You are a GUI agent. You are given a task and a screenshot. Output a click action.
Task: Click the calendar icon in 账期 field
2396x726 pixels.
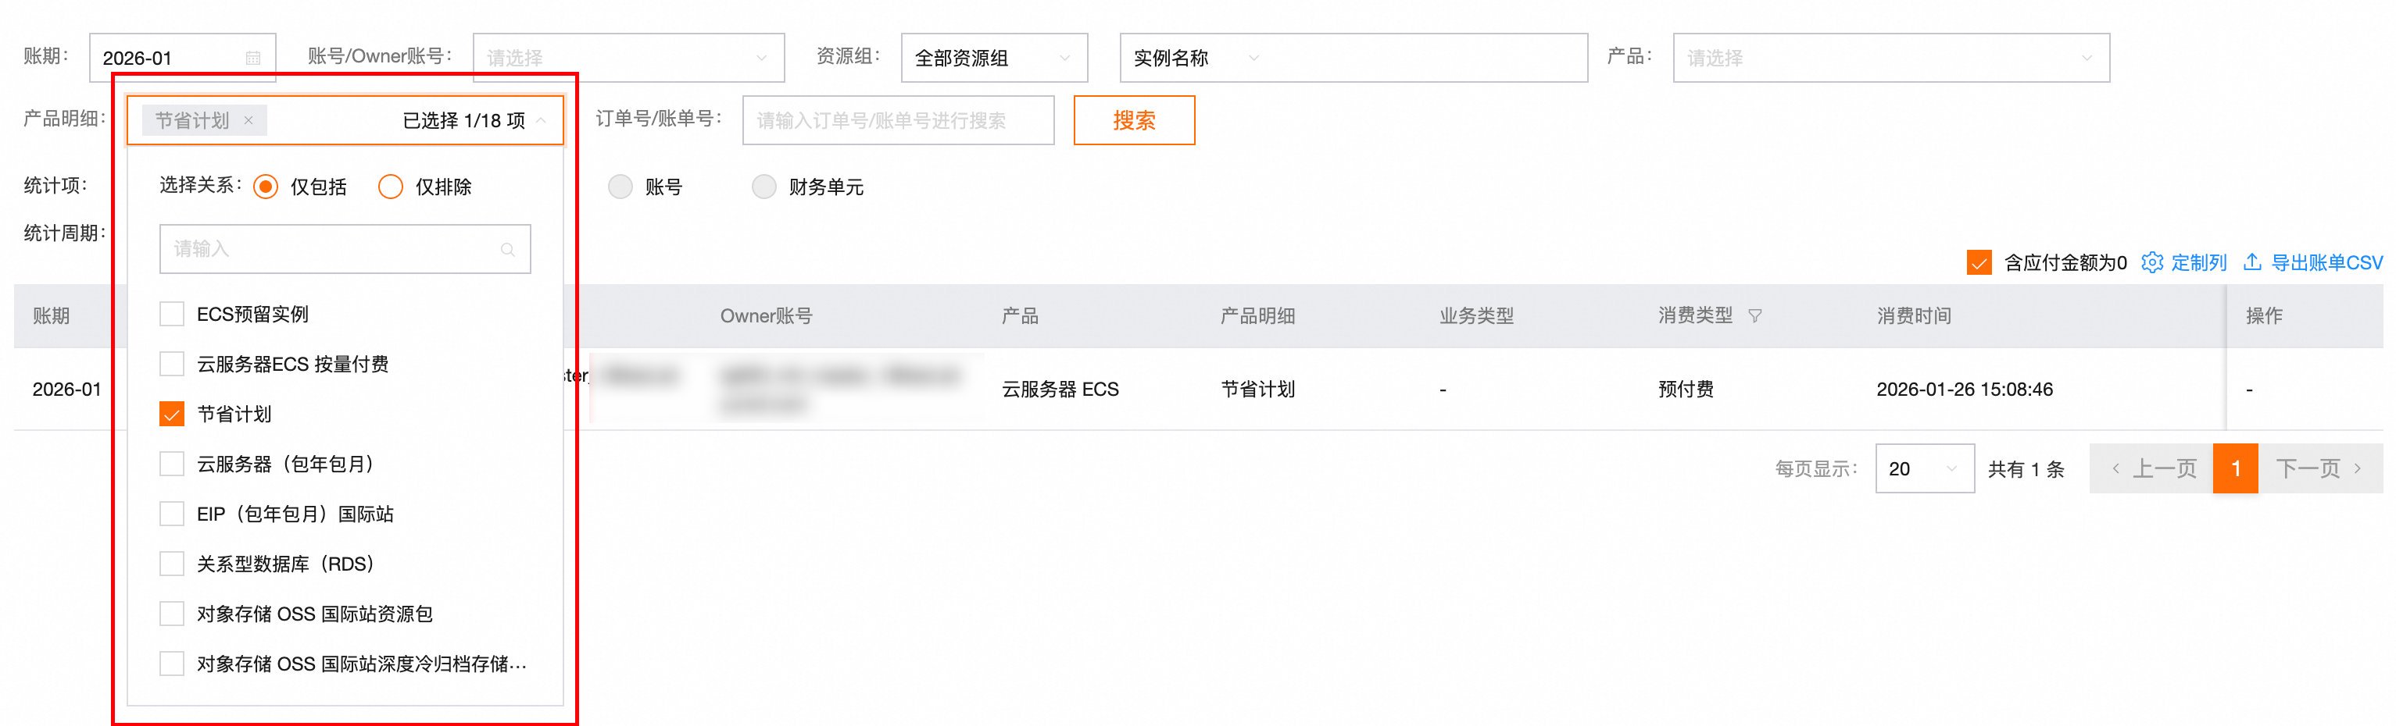point(253,58)
